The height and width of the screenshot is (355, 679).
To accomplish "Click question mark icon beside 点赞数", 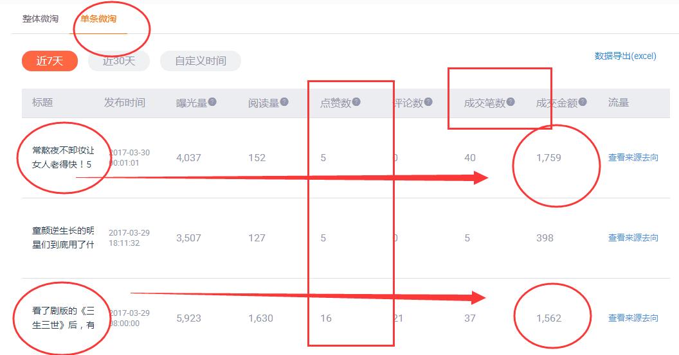I will pyautogui.click(x=356, y=102).
